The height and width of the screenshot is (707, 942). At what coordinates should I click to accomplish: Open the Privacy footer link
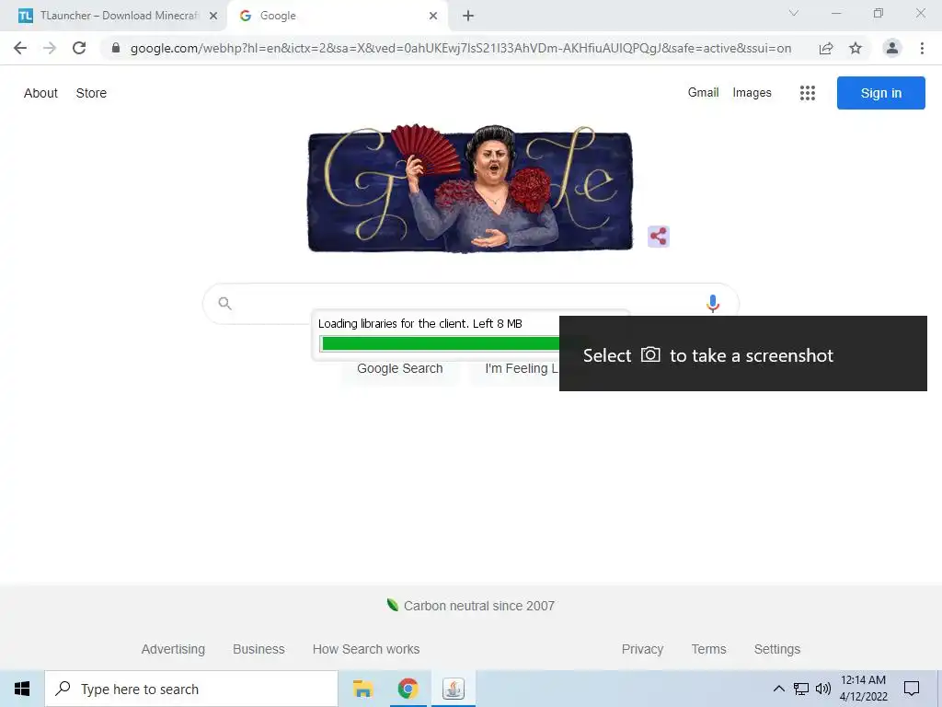coord(642,649)
